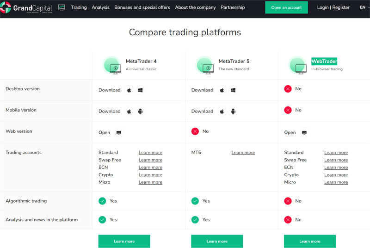
Task: Click the Algorithmic trading row label
Action: tap(26, 201)
